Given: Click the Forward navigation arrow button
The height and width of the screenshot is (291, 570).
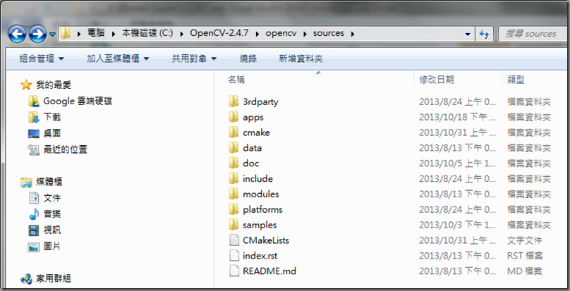Looking at the screenshot, I should pyautogui.click(x=38, y=35).
